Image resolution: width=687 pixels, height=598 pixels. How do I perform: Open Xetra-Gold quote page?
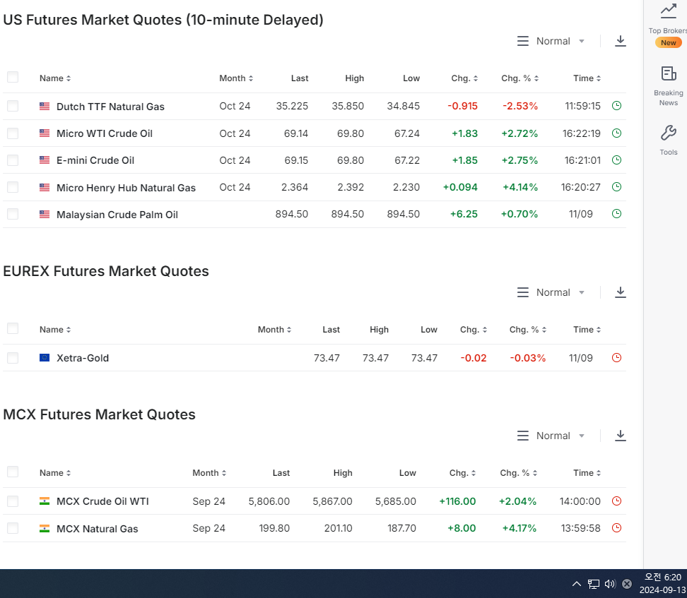point(83,358)
